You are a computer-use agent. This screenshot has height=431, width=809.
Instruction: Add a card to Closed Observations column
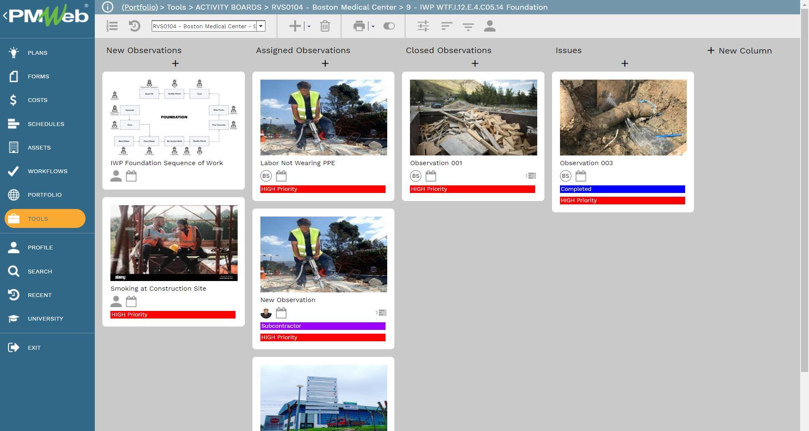coord(474,63)
